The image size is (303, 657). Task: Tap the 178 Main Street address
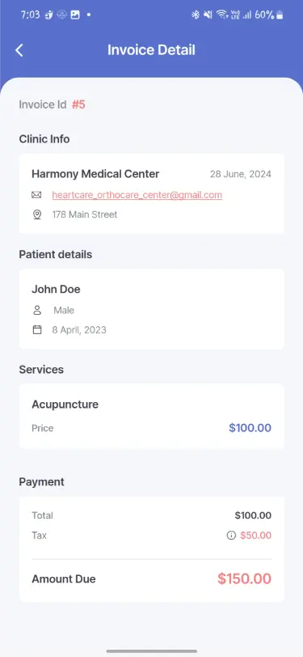(x=85, y=214)
